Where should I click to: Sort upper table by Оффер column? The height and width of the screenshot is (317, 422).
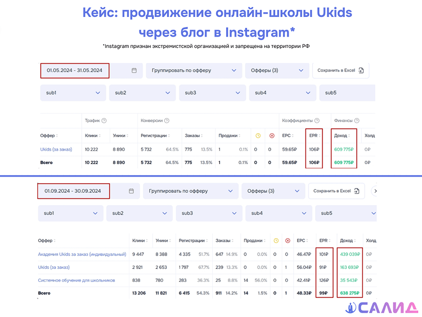coord(49,135)
